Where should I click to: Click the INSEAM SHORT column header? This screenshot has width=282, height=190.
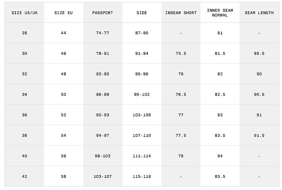point(181,13)
